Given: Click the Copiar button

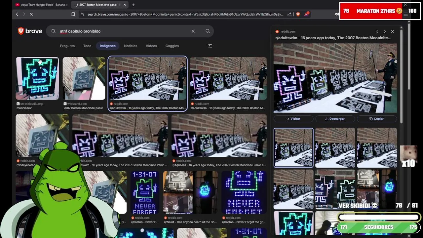Looking at the screenshot, I should click(x=377, y=119).
